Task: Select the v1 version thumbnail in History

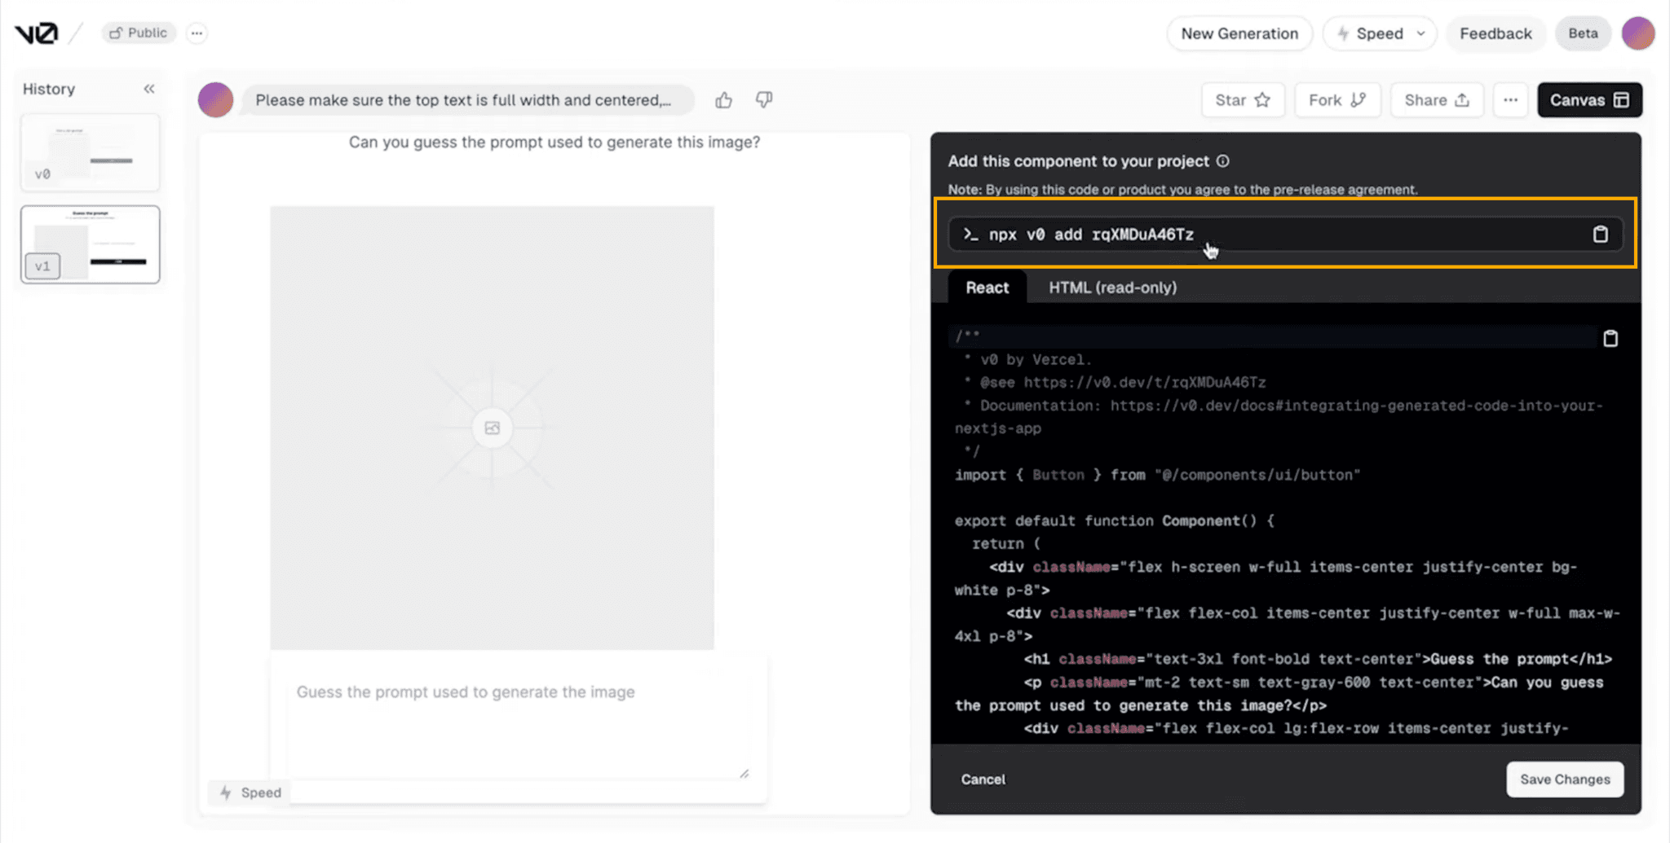Action: tap(90, 244)
